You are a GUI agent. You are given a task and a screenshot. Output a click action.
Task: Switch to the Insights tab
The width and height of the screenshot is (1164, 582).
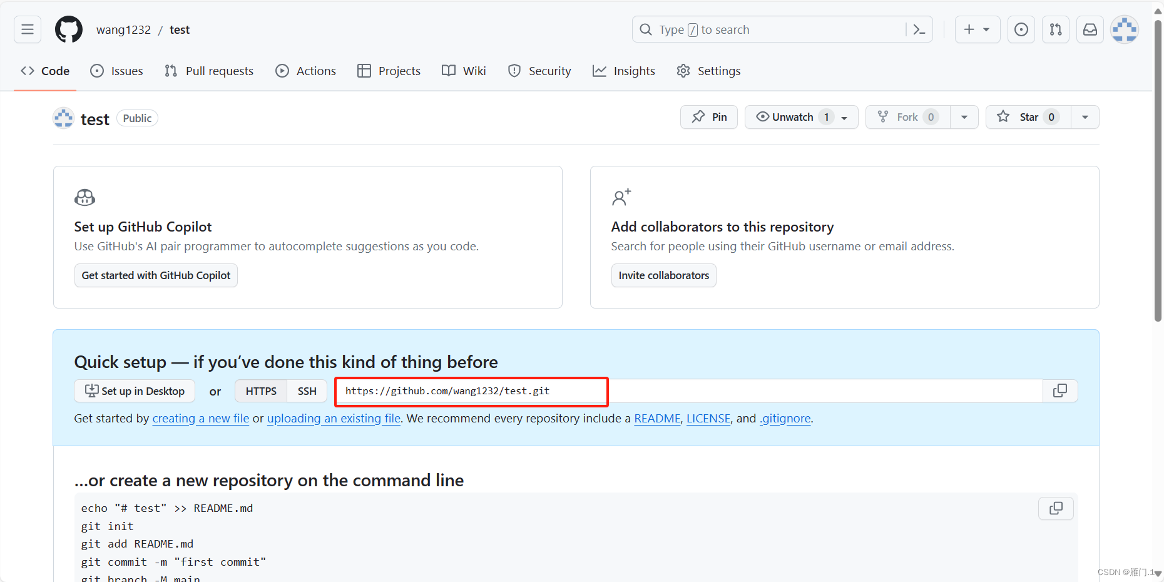click(624, 71)
